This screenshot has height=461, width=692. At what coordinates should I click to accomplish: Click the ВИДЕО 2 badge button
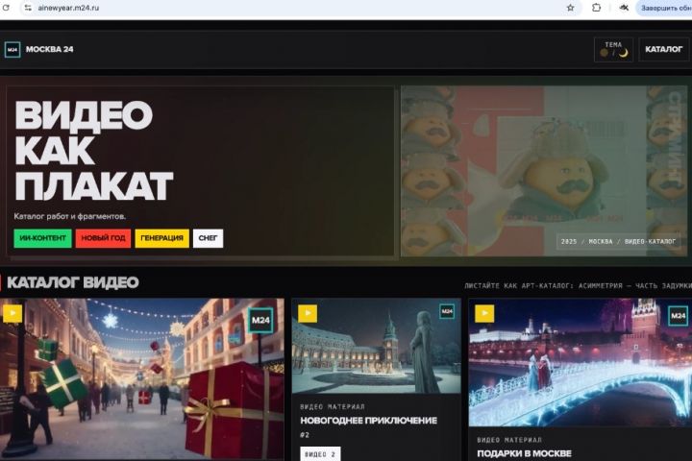pos(320,454)
